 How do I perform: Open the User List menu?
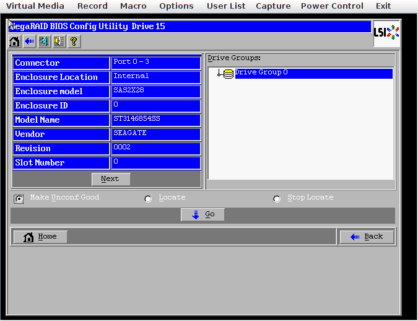[226, 6]
